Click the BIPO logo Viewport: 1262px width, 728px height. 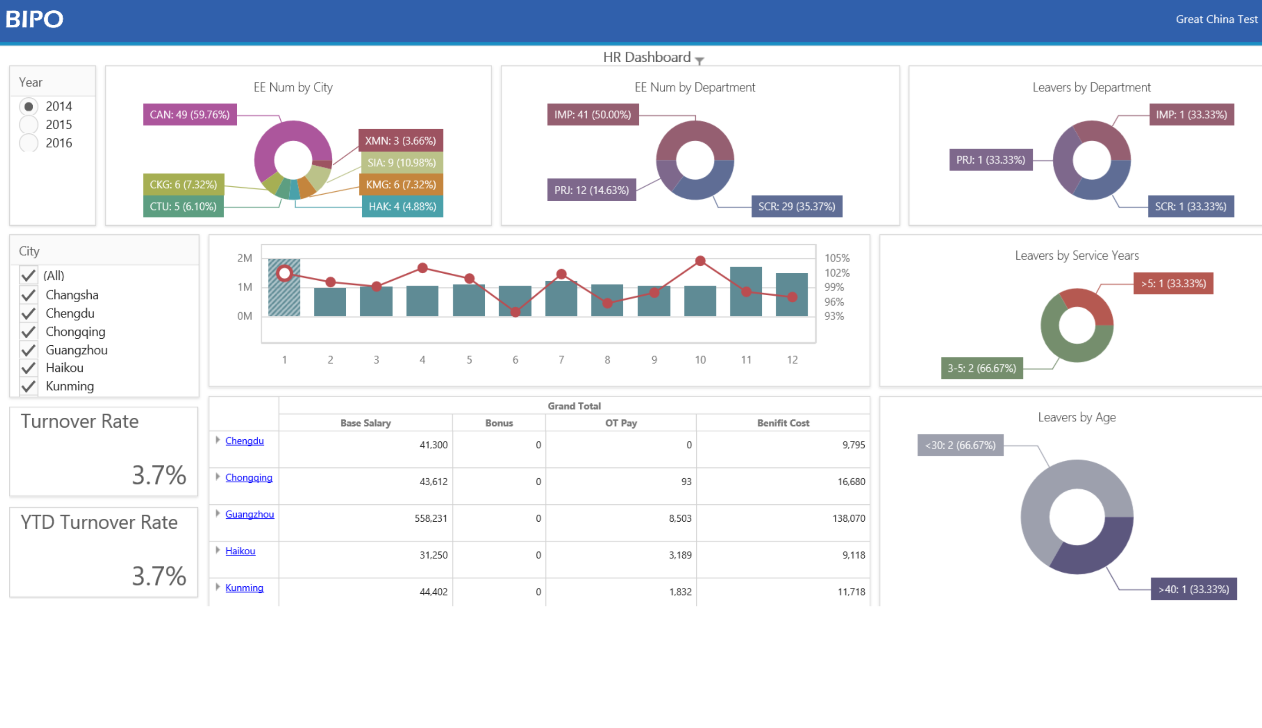click(x=35, y=19)
